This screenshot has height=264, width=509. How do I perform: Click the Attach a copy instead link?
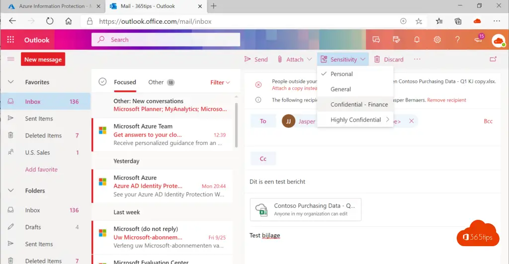[x=294, y=88]
